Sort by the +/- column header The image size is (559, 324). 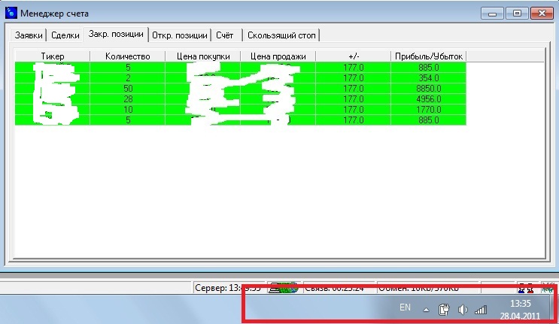pos(354,56)
